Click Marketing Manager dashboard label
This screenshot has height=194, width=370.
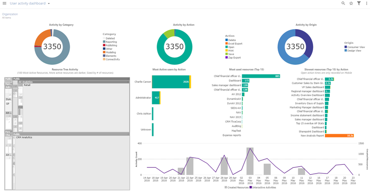pyautogui.click(x=307, y=107)
